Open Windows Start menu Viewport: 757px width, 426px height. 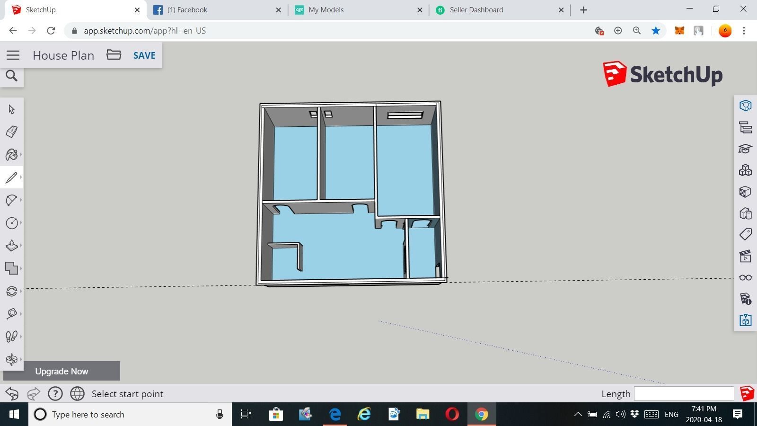pos(14,415)
